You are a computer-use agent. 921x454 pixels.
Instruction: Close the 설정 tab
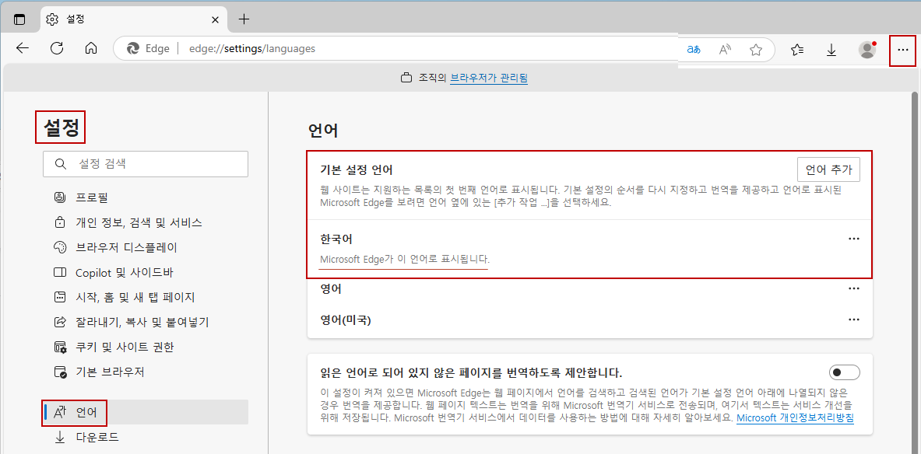pyautogui.click(x=216, y=19)
